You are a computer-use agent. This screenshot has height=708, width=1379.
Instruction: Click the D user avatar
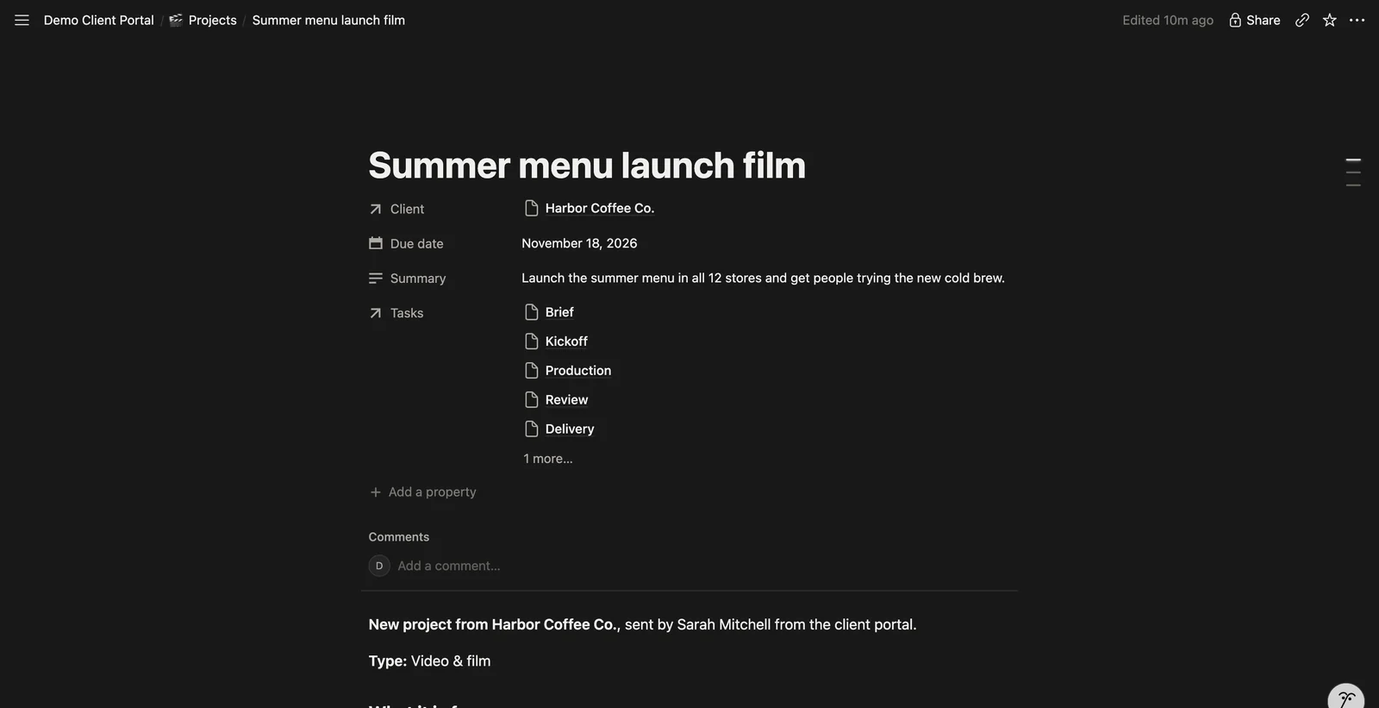coord(379,566)
